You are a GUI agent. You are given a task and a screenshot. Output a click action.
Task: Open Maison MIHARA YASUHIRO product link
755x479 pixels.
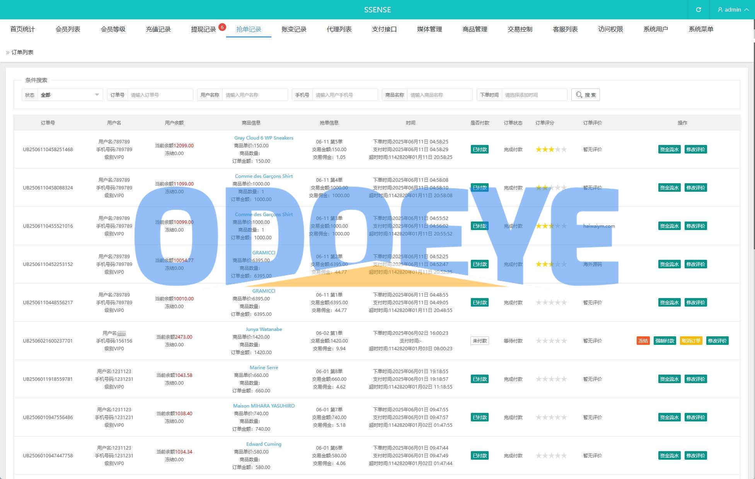coord(264,406)
